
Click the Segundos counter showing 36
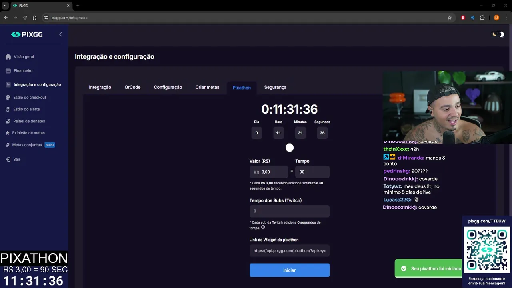(x=322, y=133)
